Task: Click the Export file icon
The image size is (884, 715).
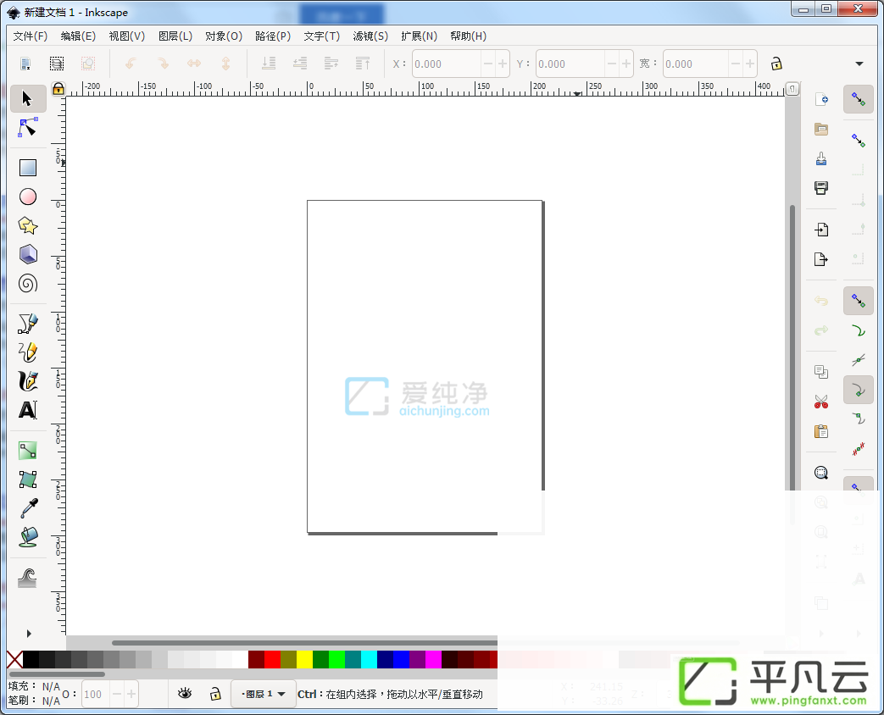Action: click(821, 258)
